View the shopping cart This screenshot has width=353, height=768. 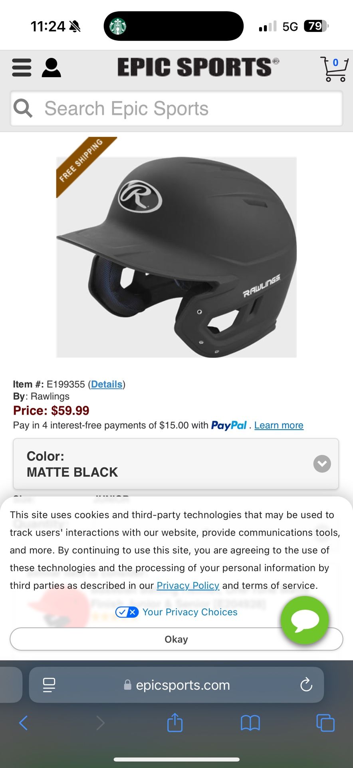334,69
